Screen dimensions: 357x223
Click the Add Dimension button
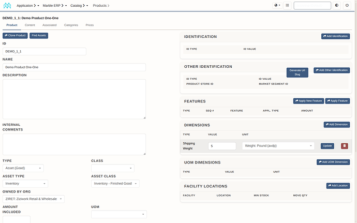[337, 125]
